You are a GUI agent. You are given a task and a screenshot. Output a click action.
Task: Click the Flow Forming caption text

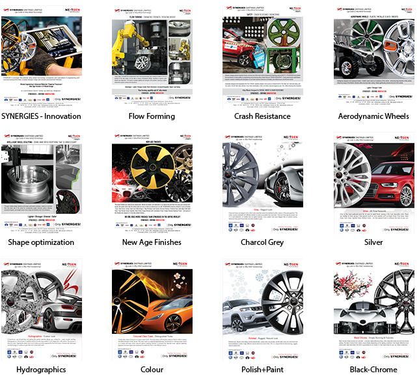152,116
